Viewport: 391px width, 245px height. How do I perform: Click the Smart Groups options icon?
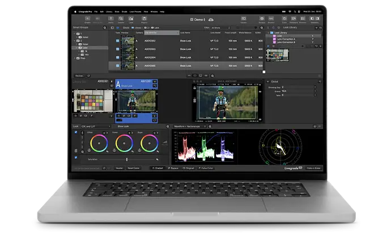point(103,27)
